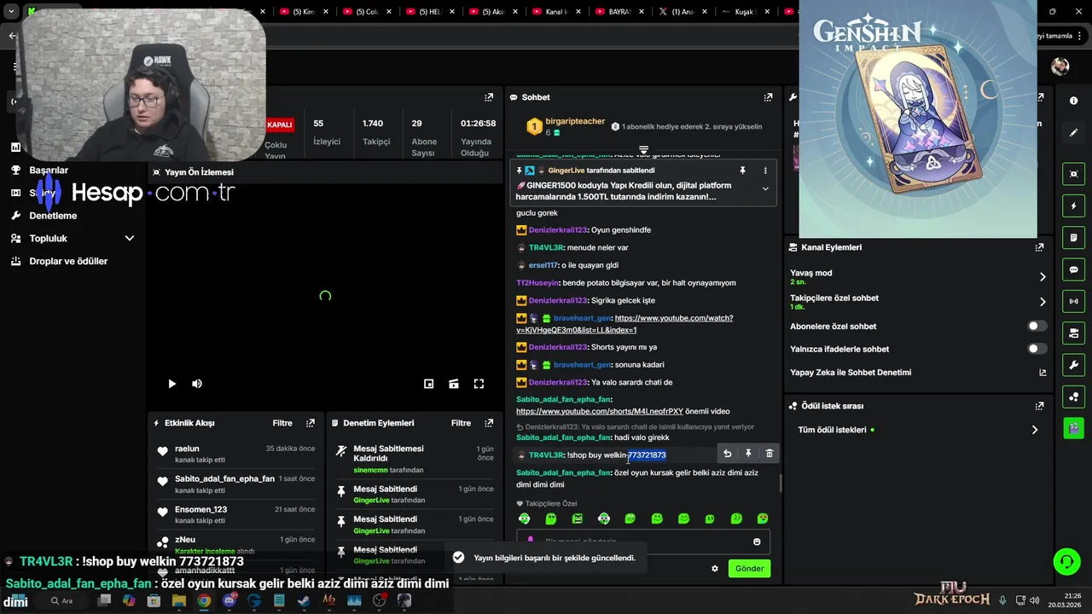This screenshot has width=1092, height=614.
Task: Pop out the Sohbet chat panel
Action: coord(768,97)
